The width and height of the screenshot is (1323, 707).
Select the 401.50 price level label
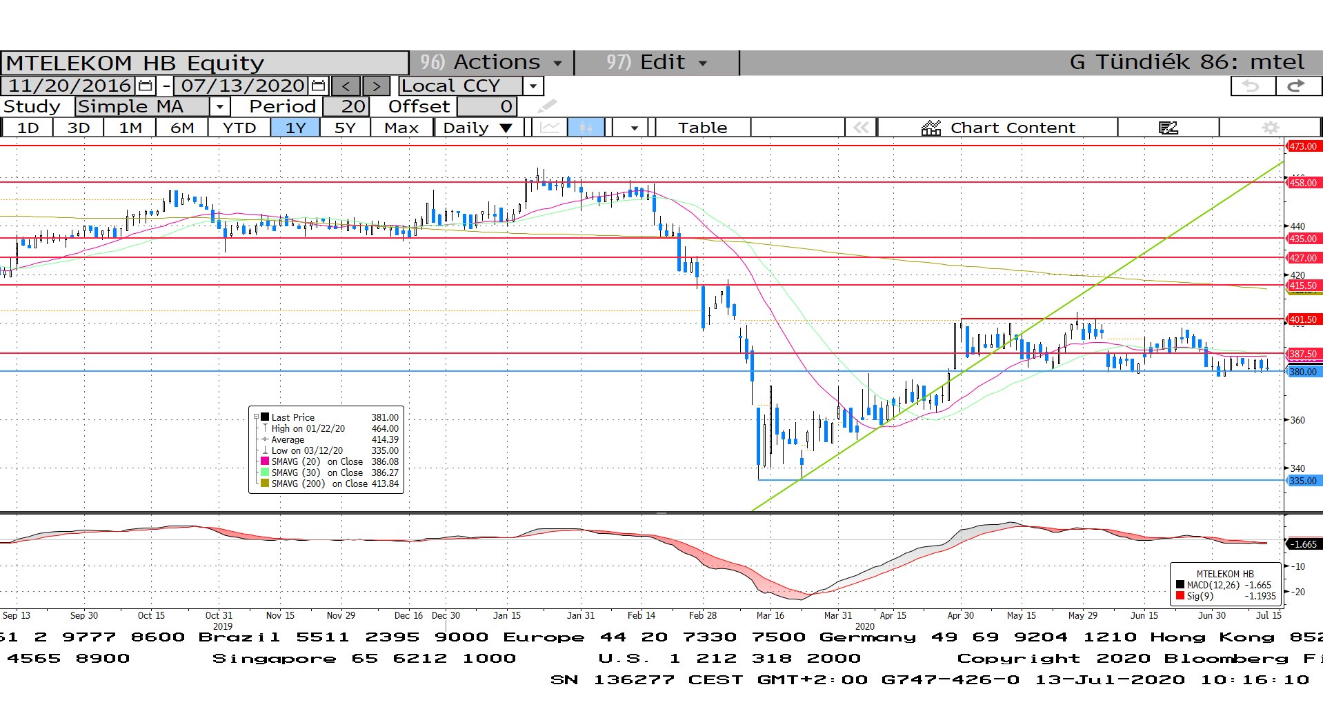(x=1304, y=319)
